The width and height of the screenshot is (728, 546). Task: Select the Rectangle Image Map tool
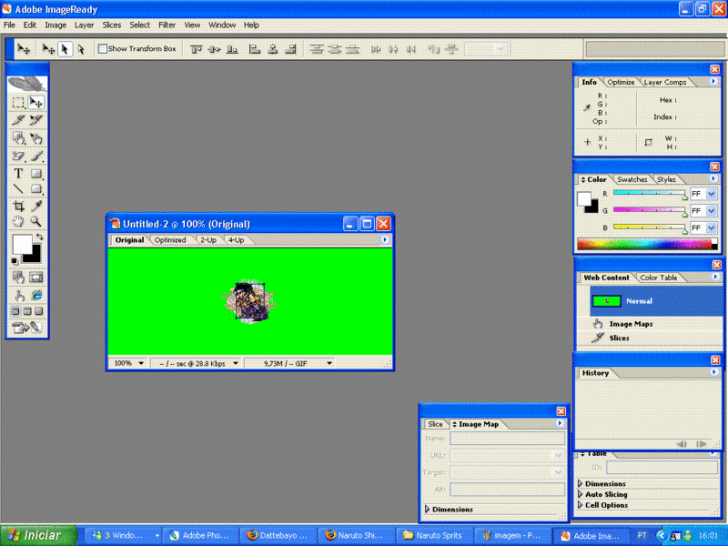[x=18, y=138]
